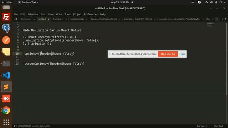
Task: Open the File menu
Action: pyautogui.click(x=16, y=14)
